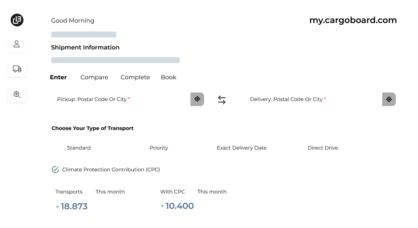Viewport: 418px width, 228px height.
Task: Click the pickup field locate-me icon
Action: pyautogui.click(x=197, y=99)
